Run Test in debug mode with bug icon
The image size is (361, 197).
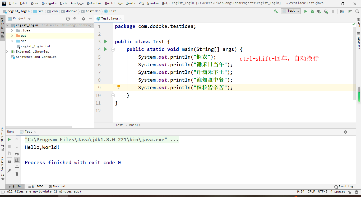tap(312, 11)
